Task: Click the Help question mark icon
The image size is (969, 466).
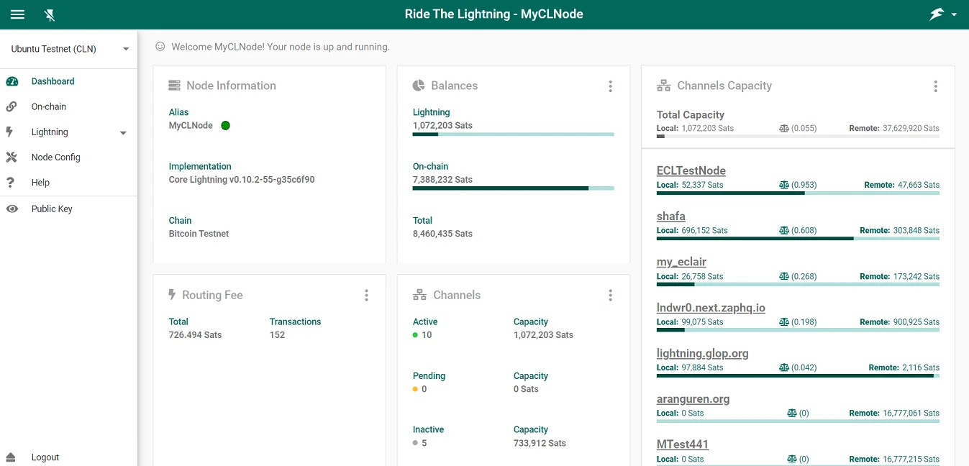Action: tap(11, 183)
